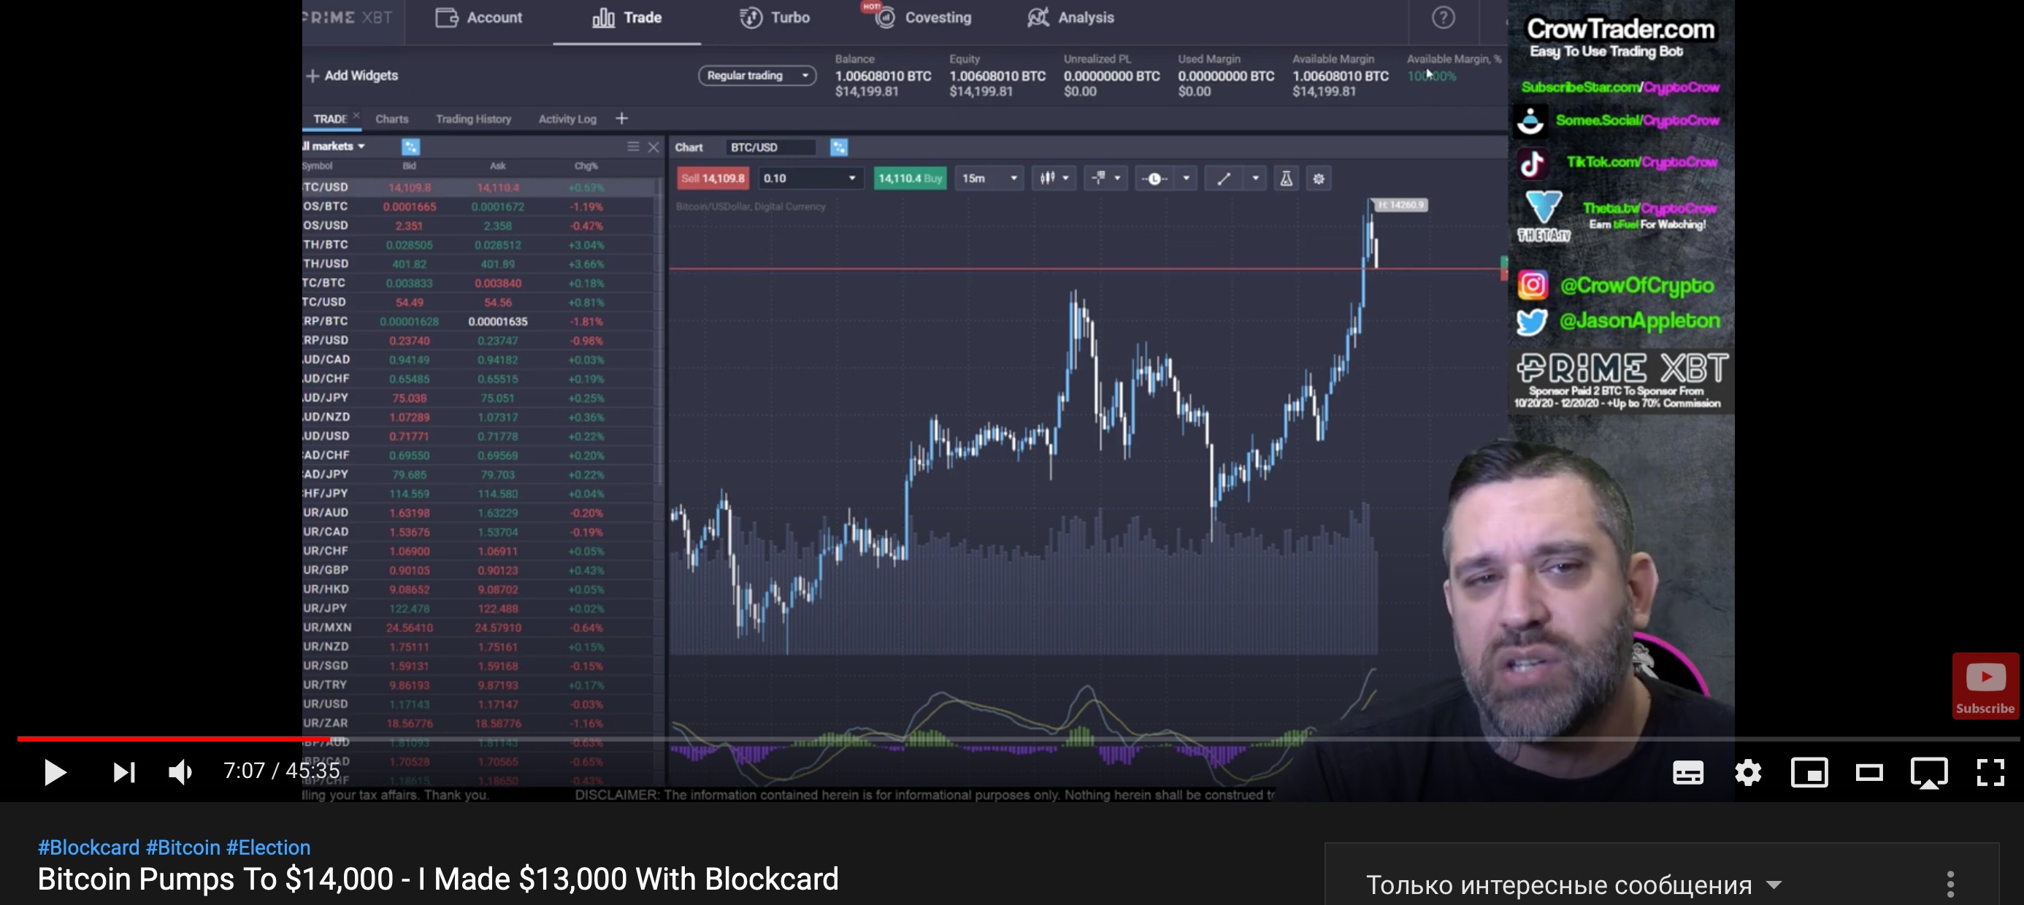Open the Analysis tab

[x=1070, y=18]
